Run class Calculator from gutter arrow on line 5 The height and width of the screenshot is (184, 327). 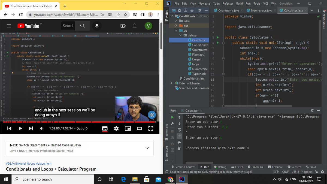pyautogui.click(x=217, y=37)
